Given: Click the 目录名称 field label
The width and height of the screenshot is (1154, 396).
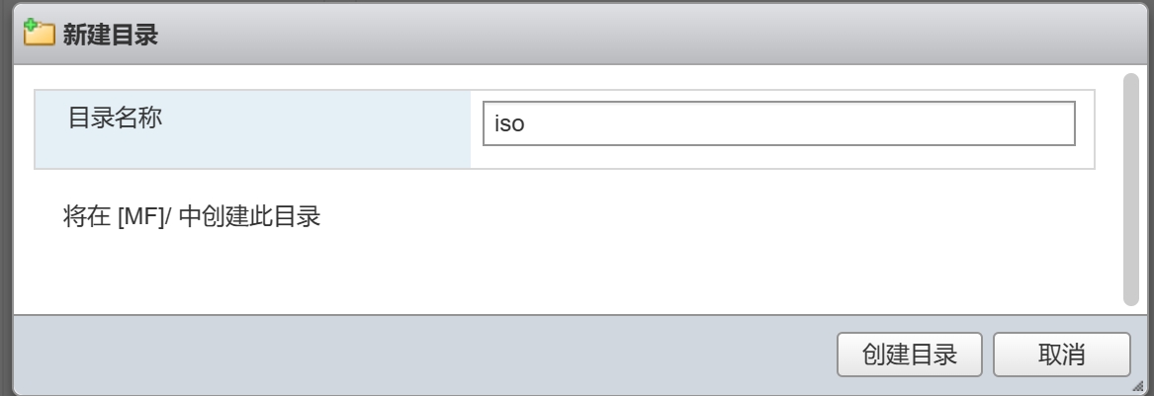Looking at the screenshot, I should 115,119.
